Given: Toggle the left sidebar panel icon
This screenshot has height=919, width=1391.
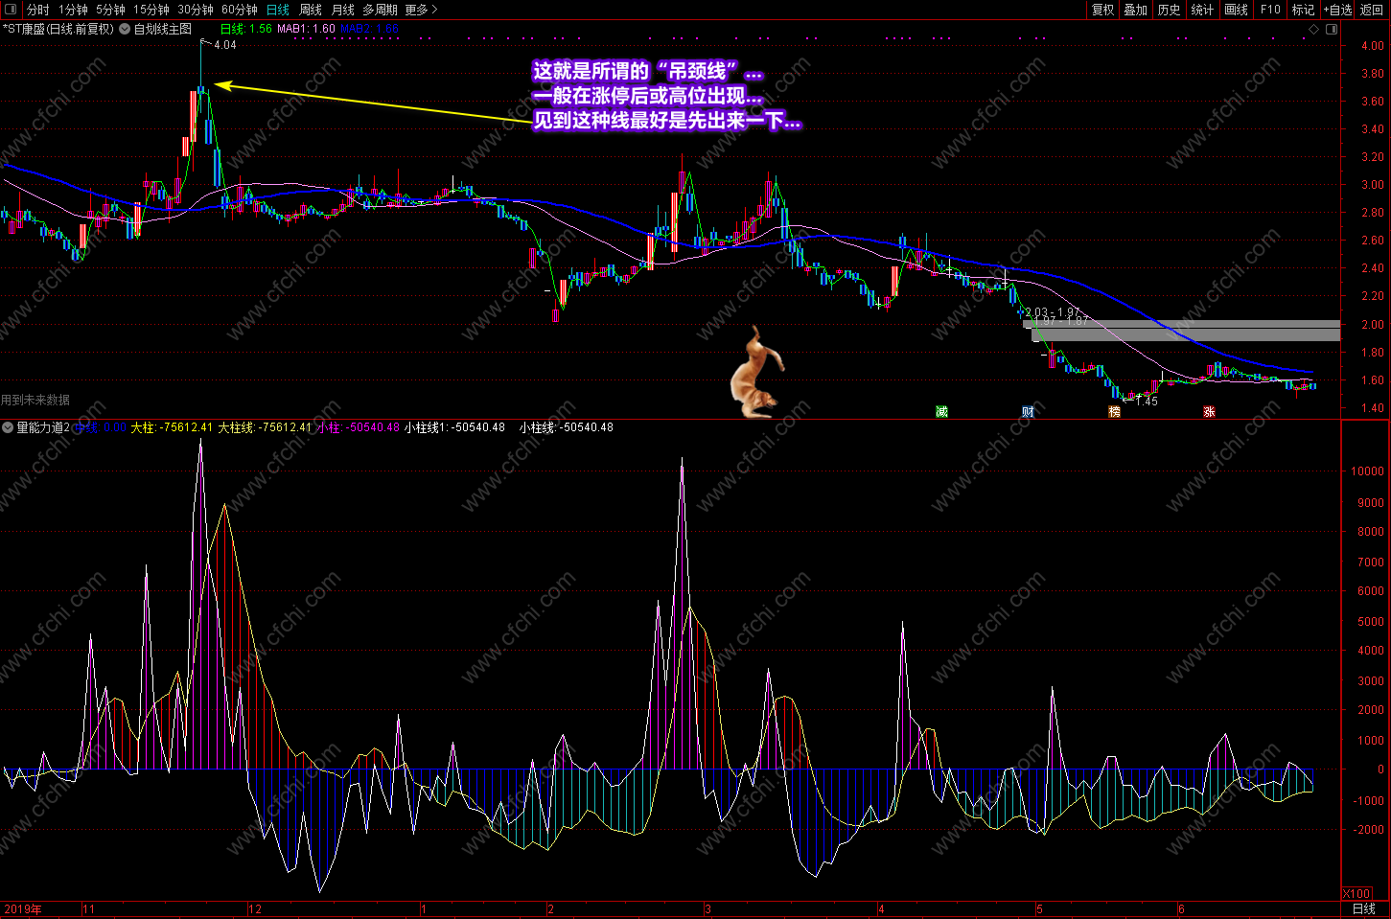Looking at the screenshot, I should click(12, 10).
